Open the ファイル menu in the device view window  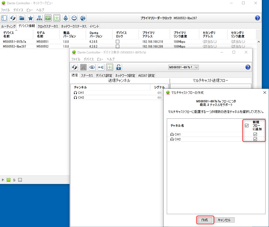point(76,59)
